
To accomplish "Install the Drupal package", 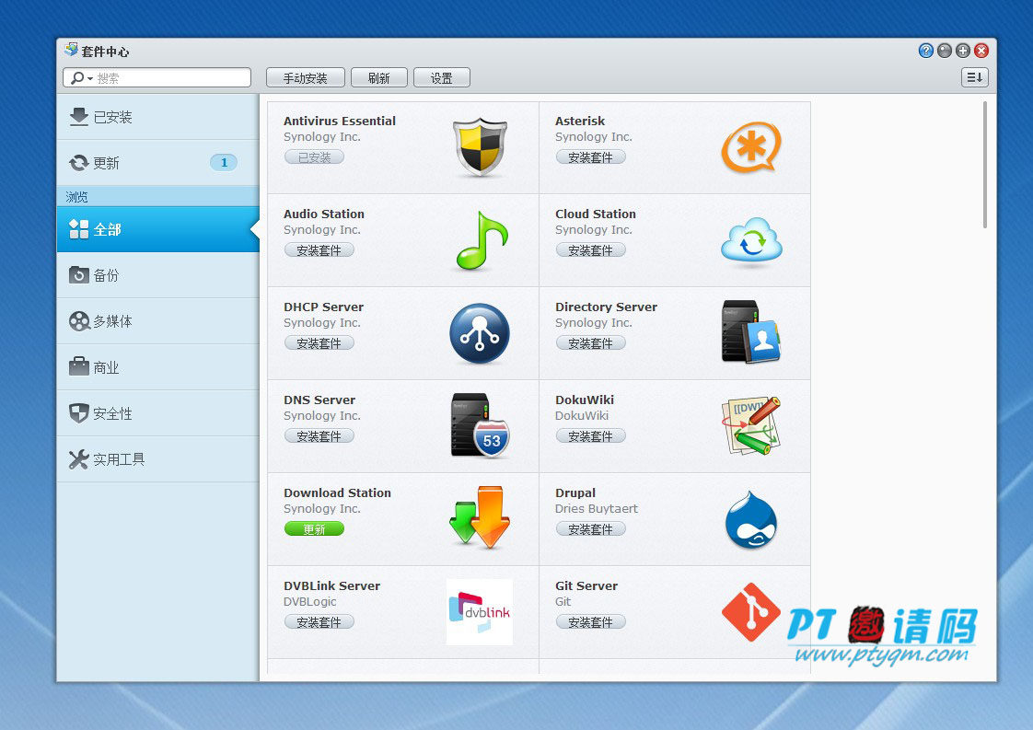I will tap(591, 529).
